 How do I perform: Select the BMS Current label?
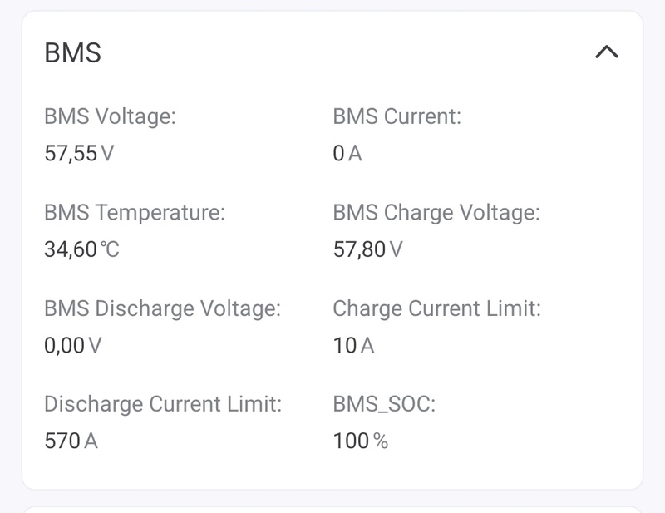pyautogui.click(x=397, y=116)
